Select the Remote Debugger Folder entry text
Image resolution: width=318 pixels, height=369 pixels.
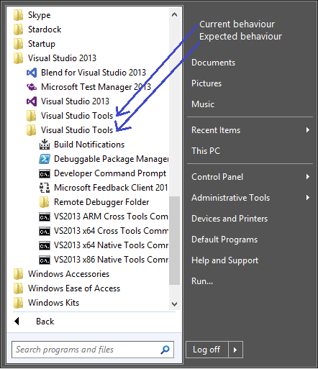(x=101, y=202)
